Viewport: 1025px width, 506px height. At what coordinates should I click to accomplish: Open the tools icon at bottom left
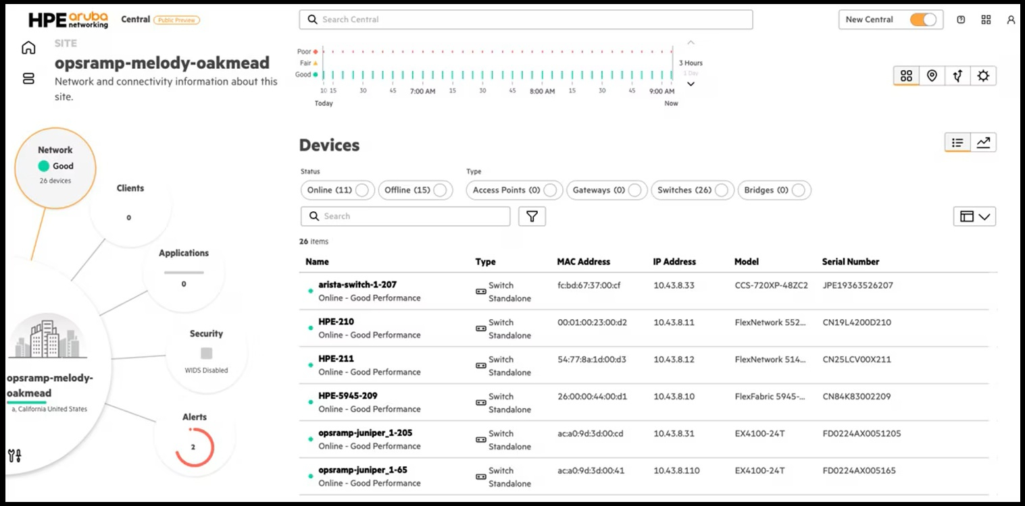coord(14,455)
